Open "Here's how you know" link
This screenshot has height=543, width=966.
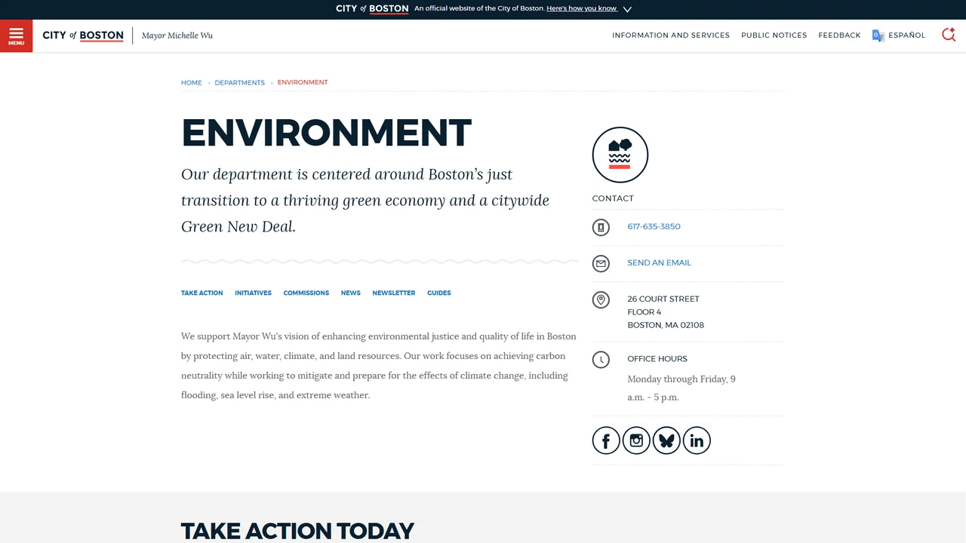click(582, 8)
